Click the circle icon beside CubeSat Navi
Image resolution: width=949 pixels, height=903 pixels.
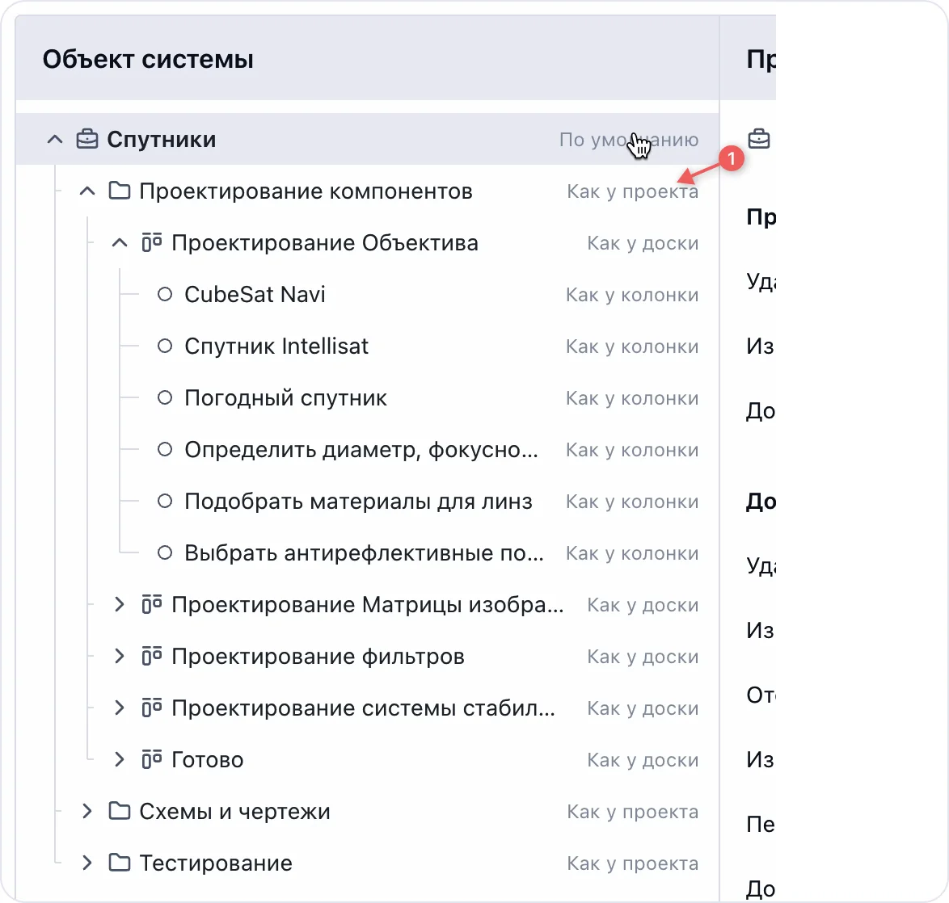click(x=165, y=295)
